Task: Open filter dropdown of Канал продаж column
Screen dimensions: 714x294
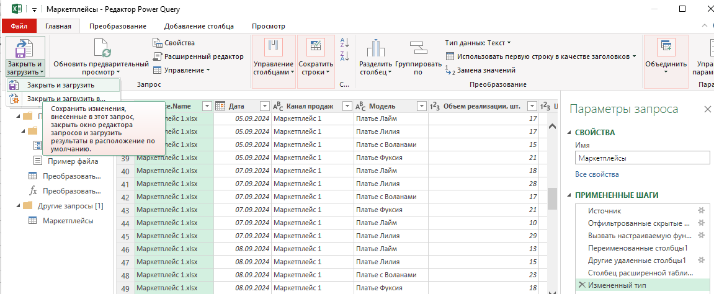Action: pyautogui.click(x=347, y=106)
